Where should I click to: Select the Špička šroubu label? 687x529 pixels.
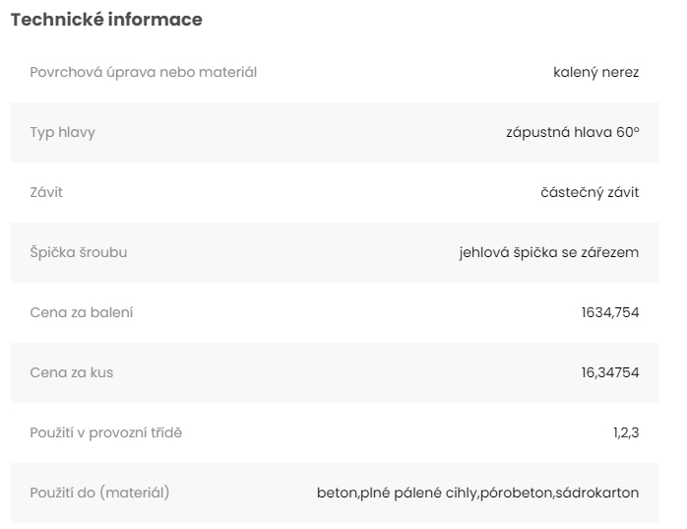(x=79, y=252)
